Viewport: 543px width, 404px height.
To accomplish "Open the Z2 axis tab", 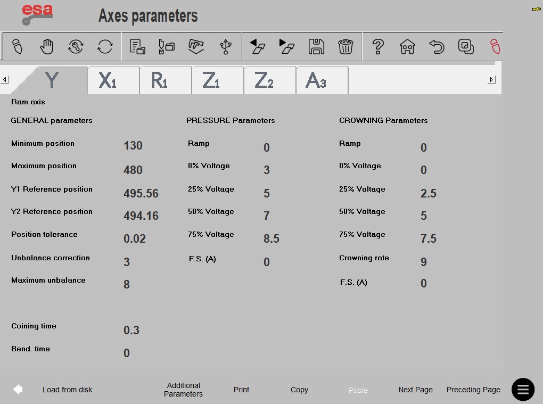I will point(270,80).
